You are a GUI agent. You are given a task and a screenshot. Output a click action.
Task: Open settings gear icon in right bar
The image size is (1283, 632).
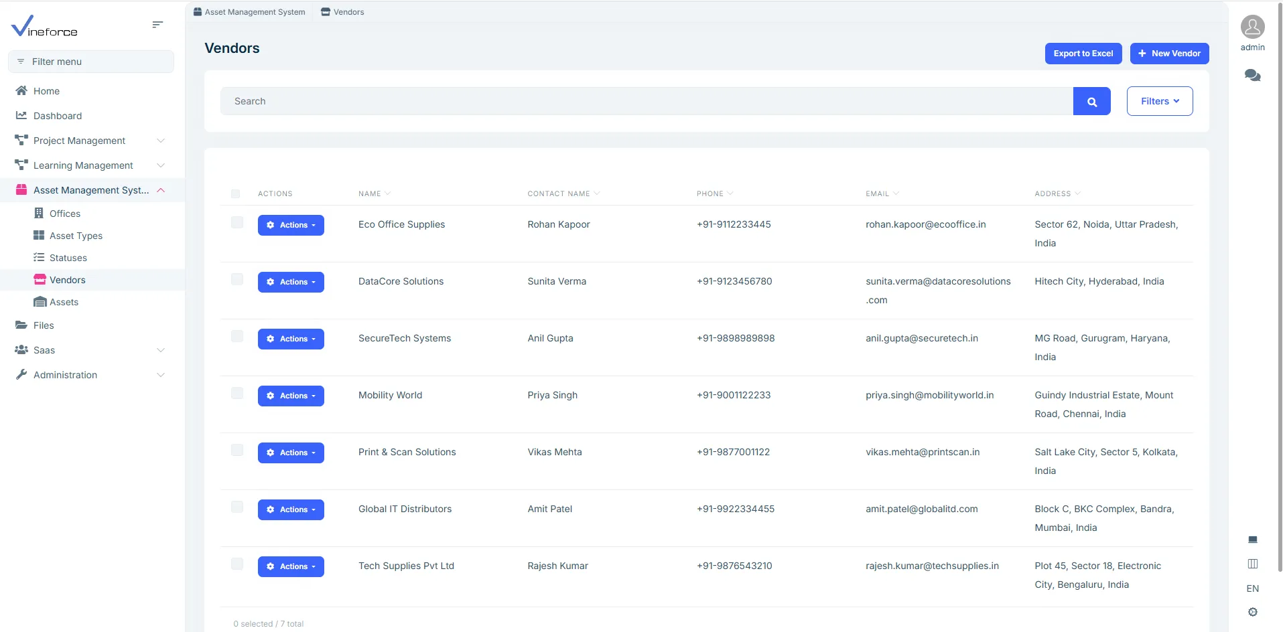tap(1252, 612)
